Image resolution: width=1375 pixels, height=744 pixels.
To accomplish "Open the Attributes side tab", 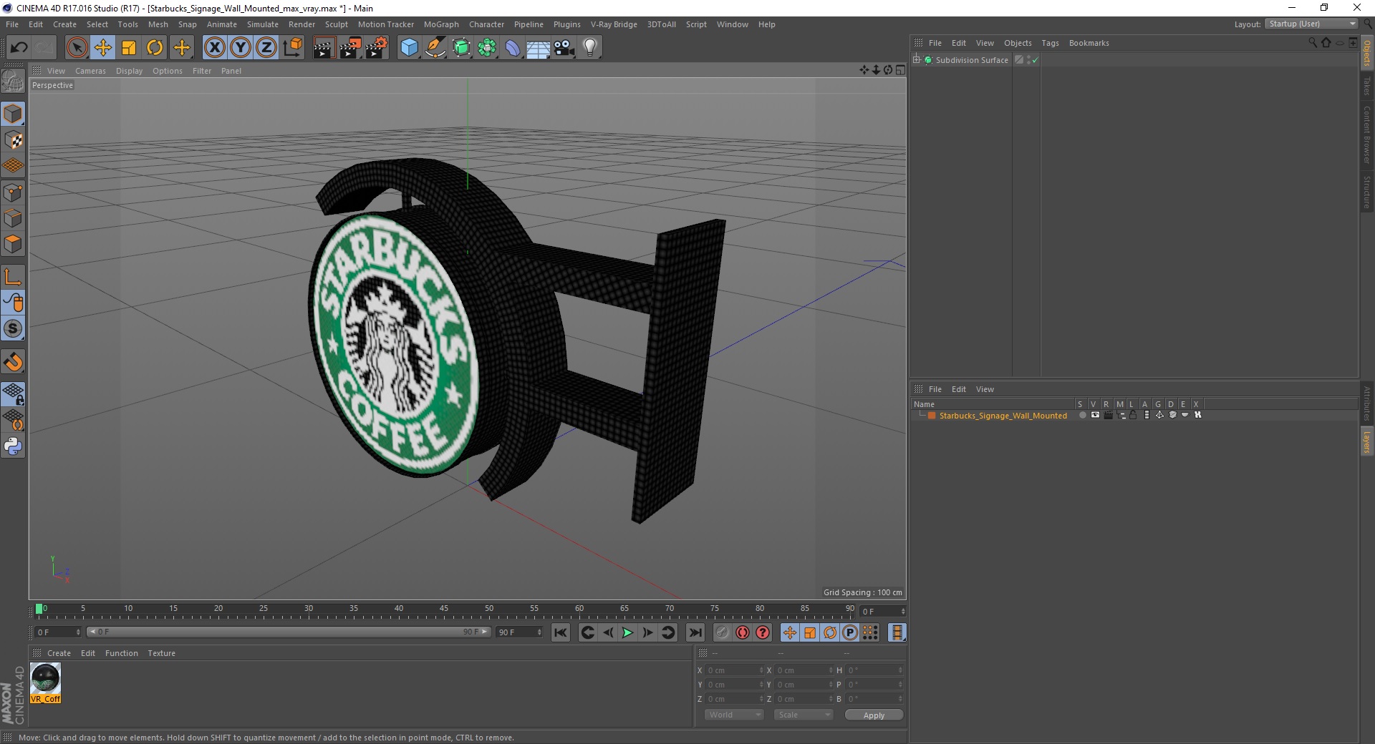I will point(1366,404).
